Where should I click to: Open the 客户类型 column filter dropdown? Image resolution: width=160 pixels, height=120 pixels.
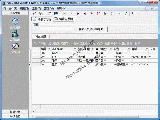coord(111,49)
